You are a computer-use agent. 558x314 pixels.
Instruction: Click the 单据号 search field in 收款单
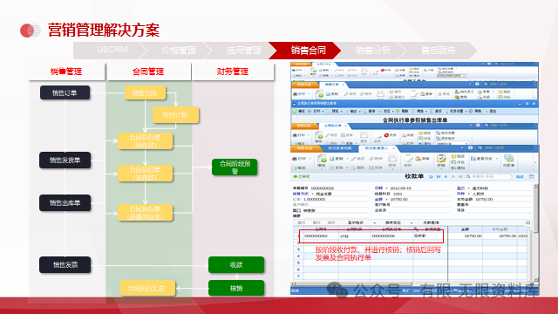pos(489,176)
